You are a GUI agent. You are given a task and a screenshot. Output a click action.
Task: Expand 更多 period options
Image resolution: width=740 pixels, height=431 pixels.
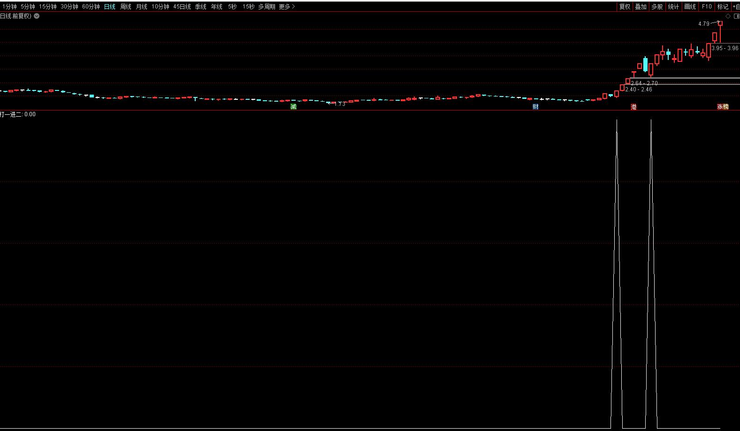coord(287,7)
